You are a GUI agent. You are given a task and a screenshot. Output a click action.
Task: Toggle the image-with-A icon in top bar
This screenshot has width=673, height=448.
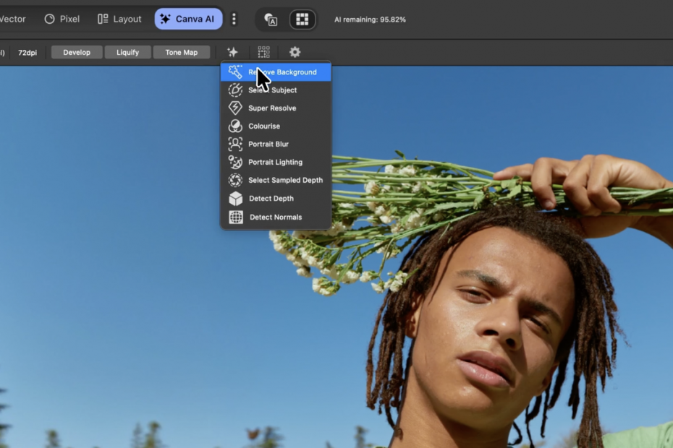[x=271, y=20]
